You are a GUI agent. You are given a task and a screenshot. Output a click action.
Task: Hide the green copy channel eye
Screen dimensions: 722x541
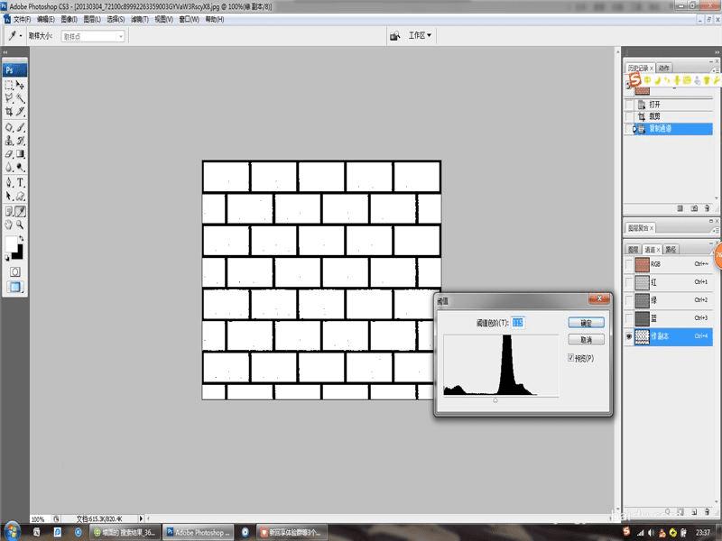[629, 336]
